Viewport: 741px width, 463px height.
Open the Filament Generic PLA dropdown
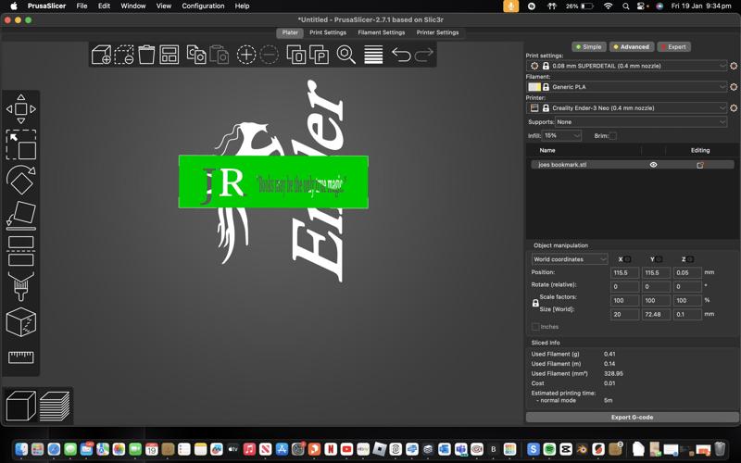[x=627, y=87]
